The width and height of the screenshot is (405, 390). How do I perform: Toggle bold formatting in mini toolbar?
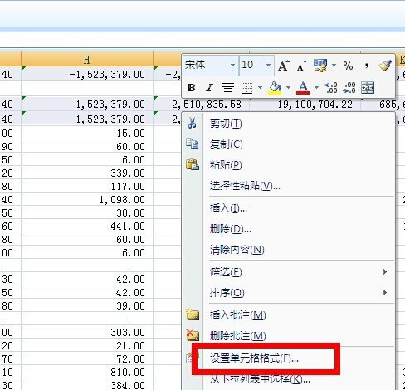tap(191, 88)
